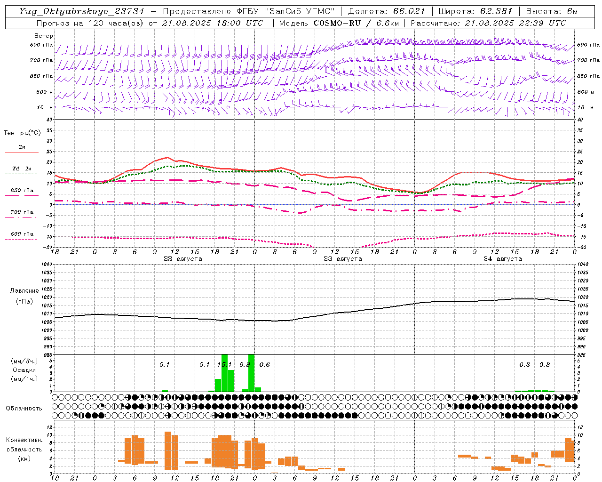The image size is (602, 482).
Task: Click the Осадки precipitation label
Action: [24, 370]
